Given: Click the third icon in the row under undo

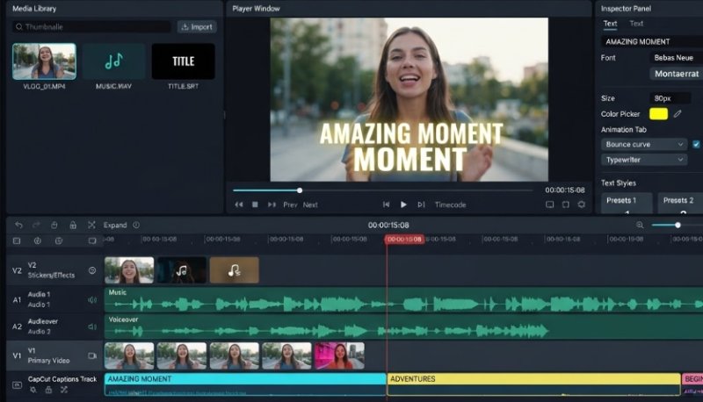Looking at the screenshot, I should (59, 240).
